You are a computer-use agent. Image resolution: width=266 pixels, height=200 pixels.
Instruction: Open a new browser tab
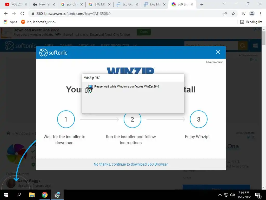tap(202, 5)
